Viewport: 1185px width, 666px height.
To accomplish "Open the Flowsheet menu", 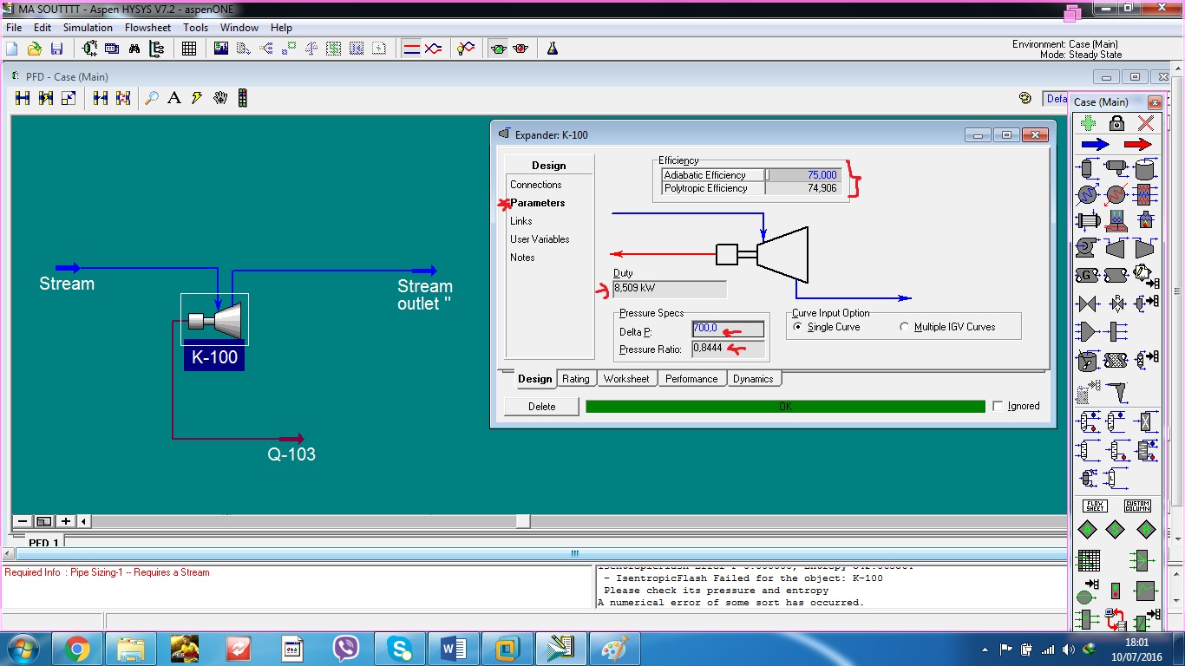I will click(x=147, y=27).
